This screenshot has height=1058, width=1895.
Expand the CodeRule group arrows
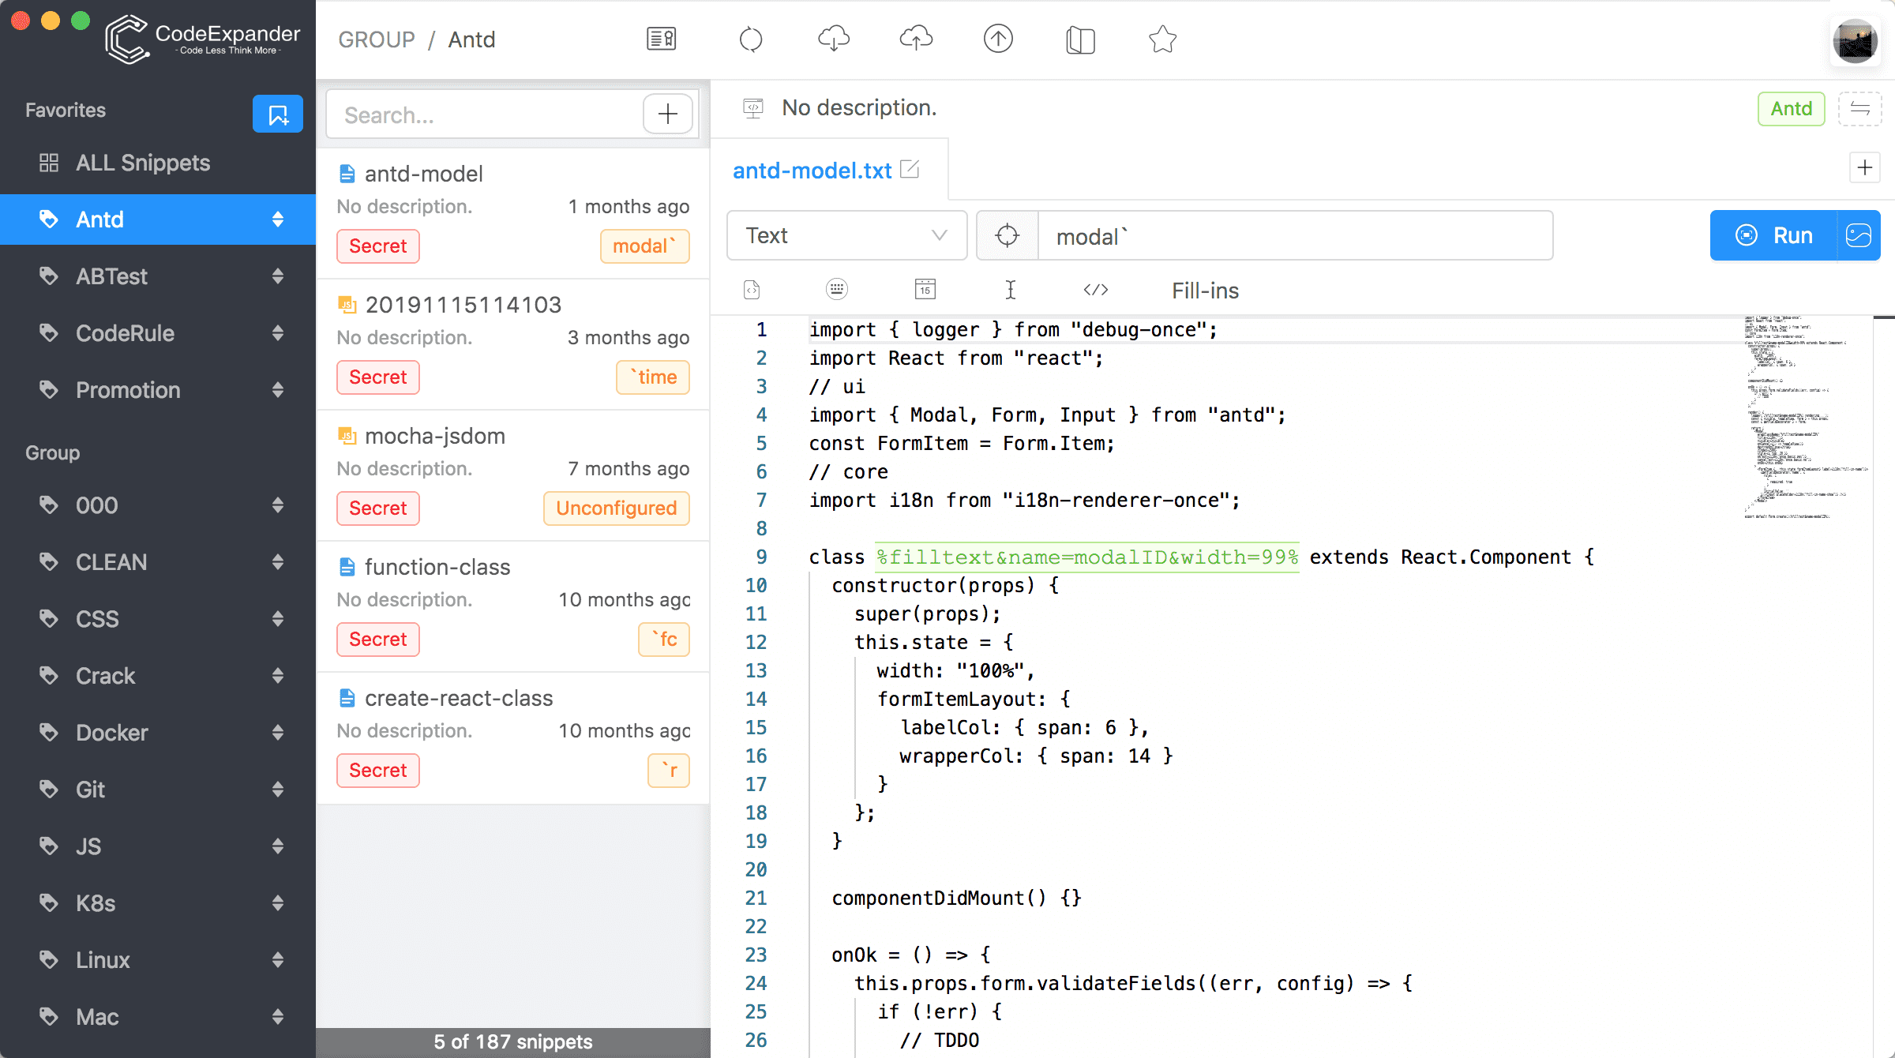click(278, 333)
